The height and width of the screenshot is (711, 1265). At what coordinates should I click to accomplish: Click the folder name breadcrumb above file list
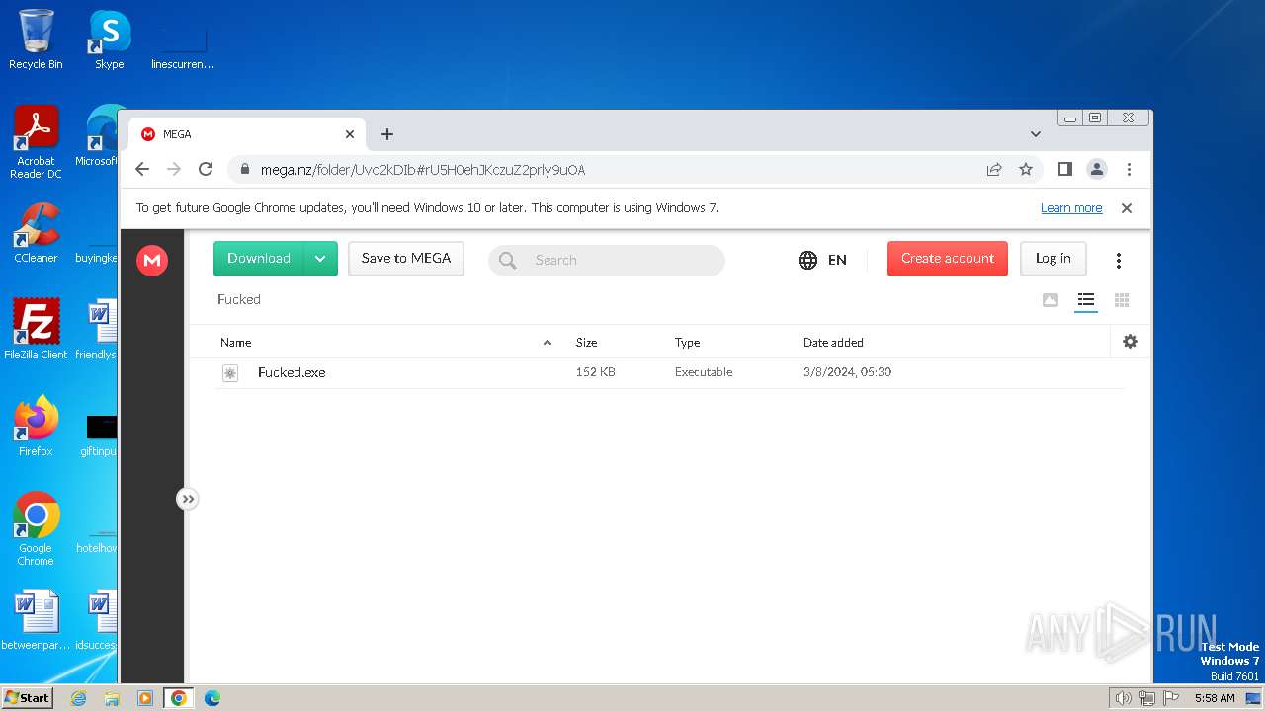tap(239, 299)
